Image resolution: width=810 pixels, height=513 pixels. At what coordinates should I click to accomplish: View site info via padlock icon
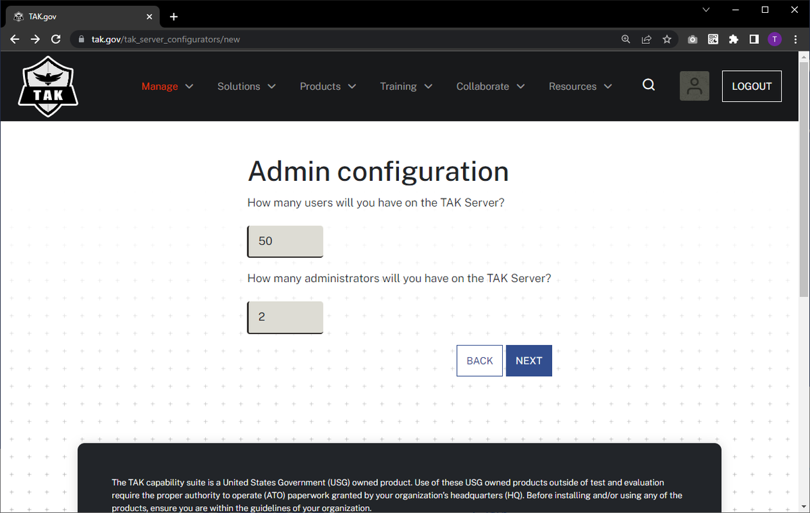coord(82,39)
